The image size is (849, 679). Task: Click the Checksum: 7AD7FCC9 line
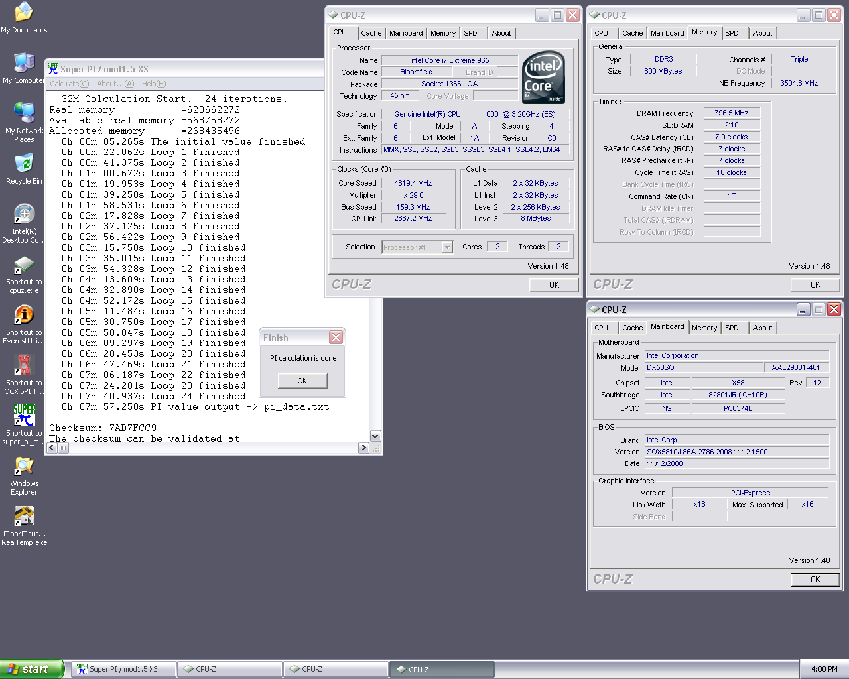[103, 428]
